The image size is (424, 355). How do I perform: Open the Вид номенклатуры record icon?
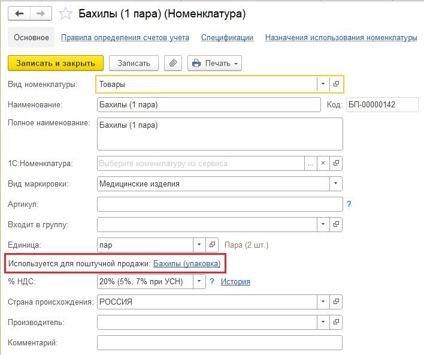click(336, 85)
